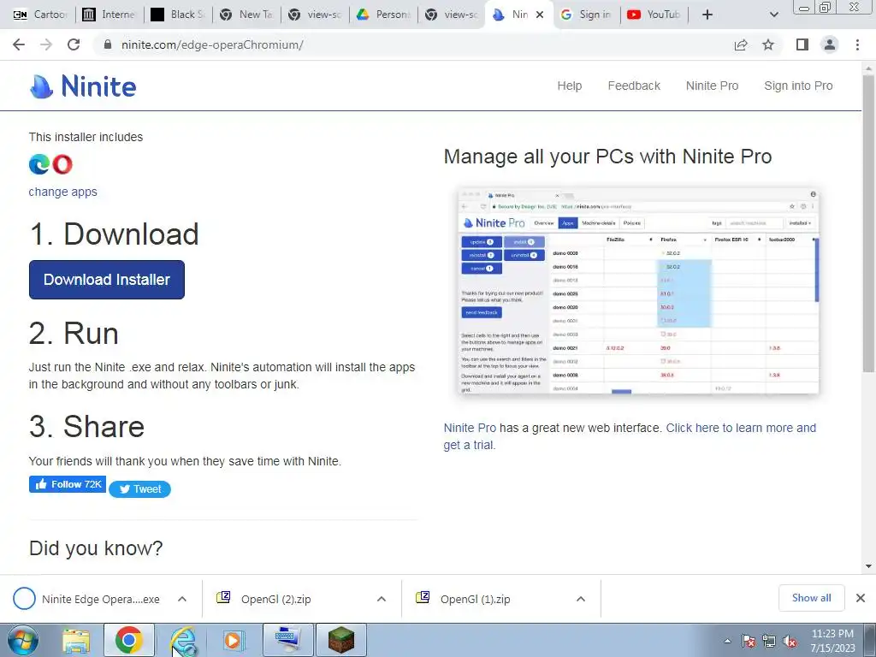Switch to the Internet Archive tab
The image size is (876, 657).
coord(109,15)
